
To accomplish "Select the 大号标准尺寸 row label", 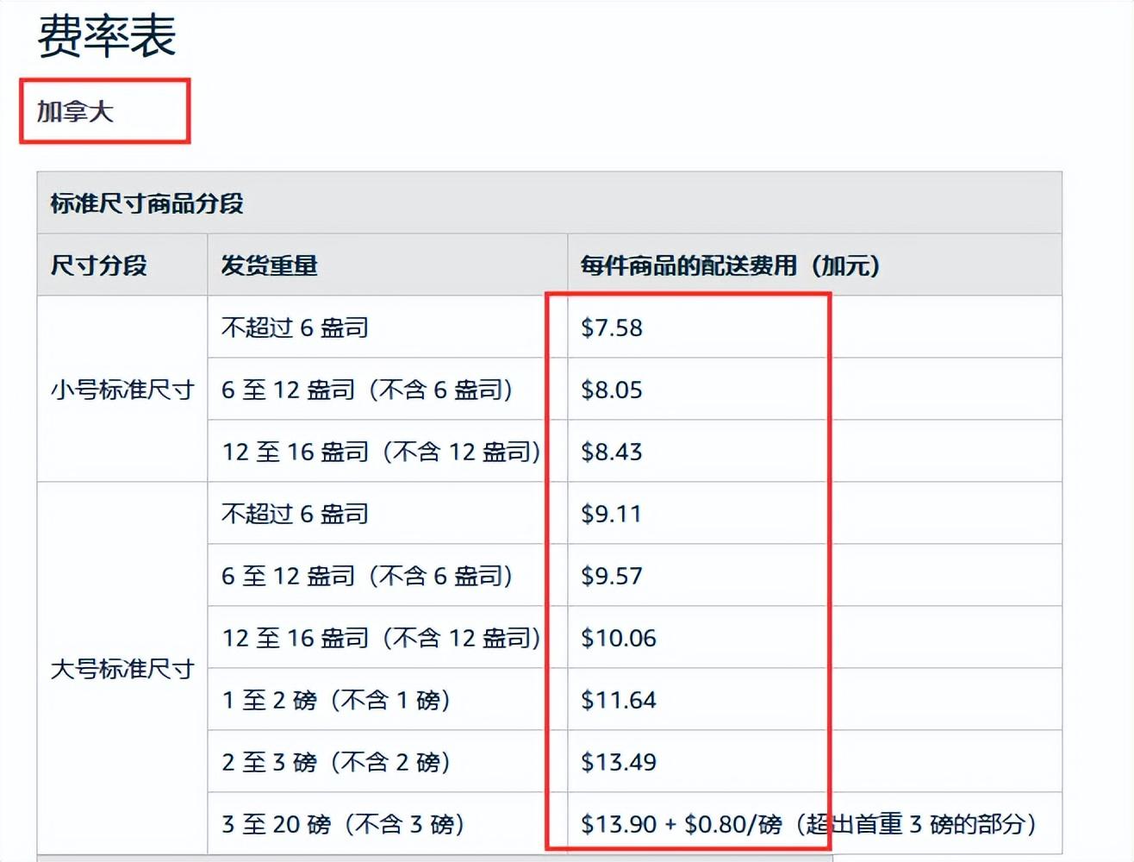I will click(x=122, y=669).
